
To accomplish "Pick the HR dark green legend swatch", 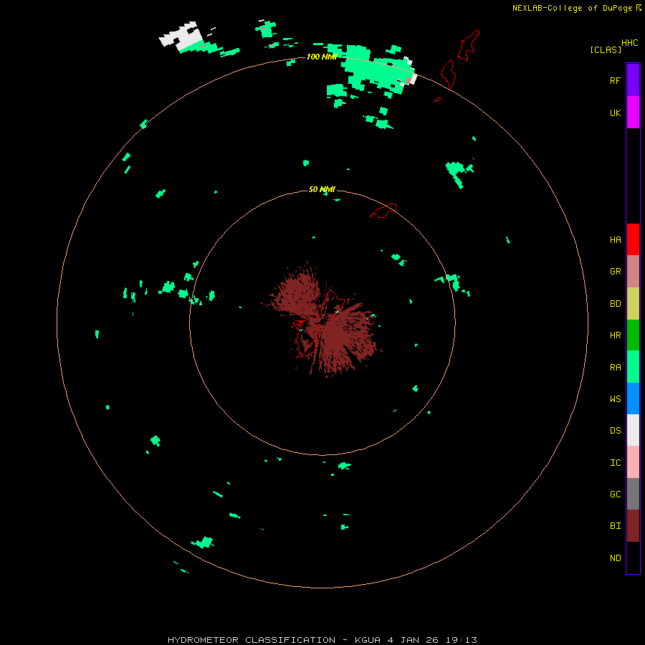I will 633,335.
